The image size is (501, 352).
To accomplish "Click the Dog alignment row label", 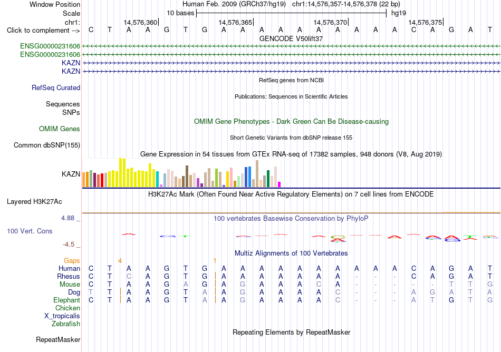I will 74,292.
